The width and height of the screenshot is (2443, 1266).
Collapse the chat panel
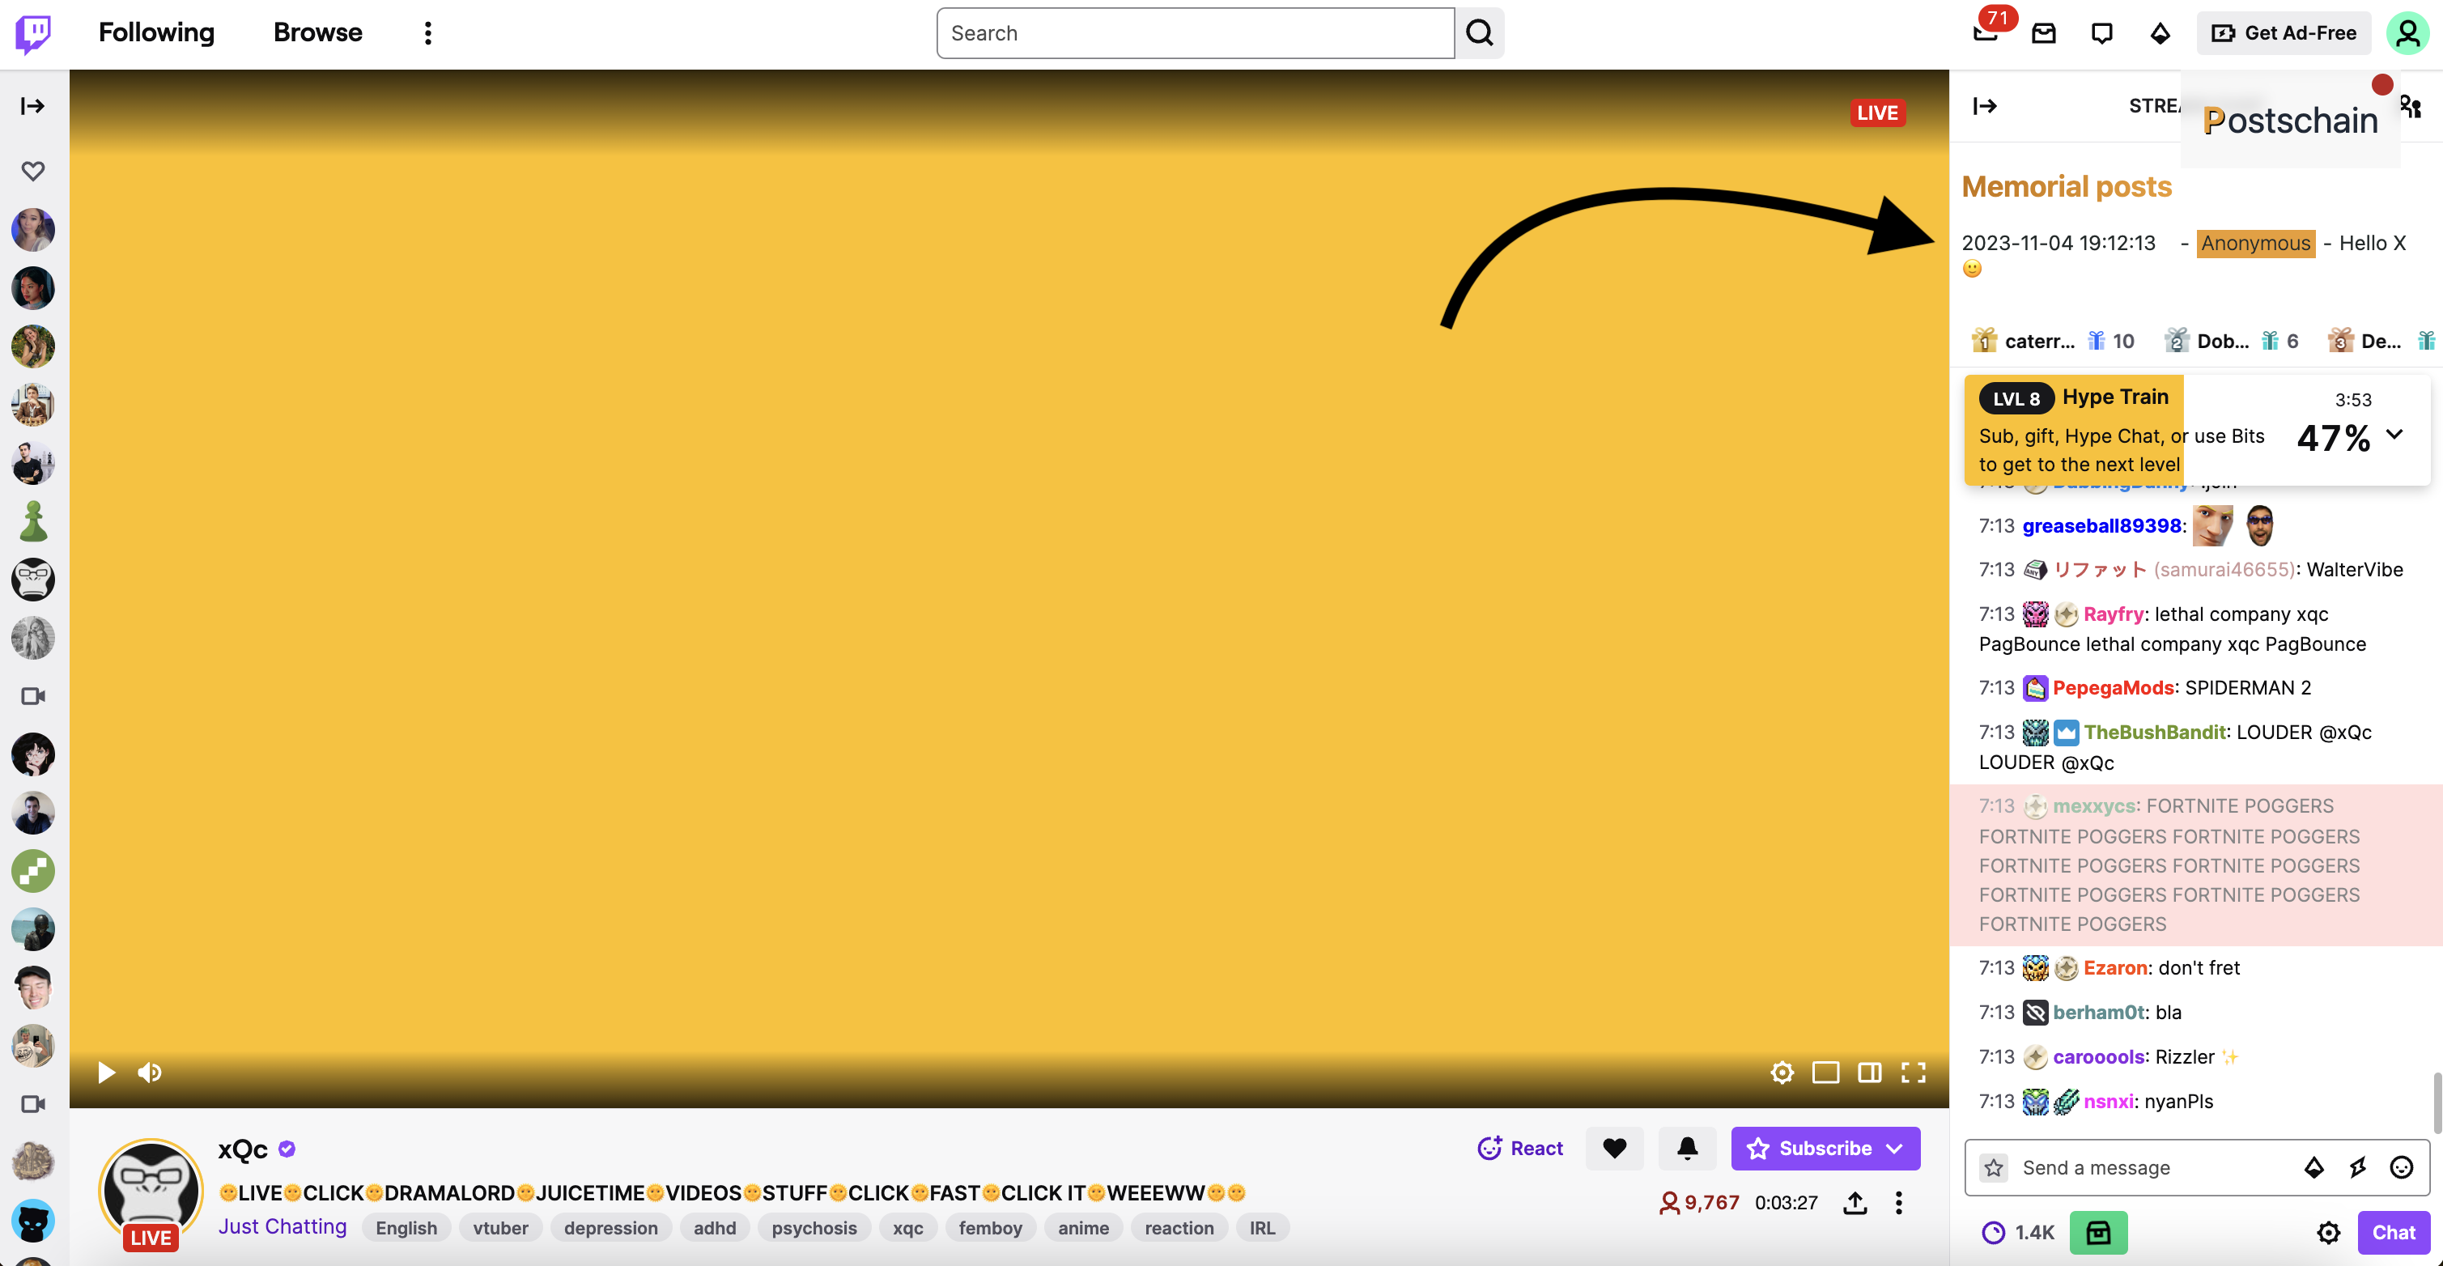click(x=1985, y=105)
